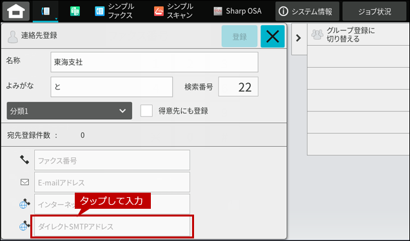Enable 得意先にも登録 checkbox
This screenshot has height=241, width=410.
click(146, 111)
